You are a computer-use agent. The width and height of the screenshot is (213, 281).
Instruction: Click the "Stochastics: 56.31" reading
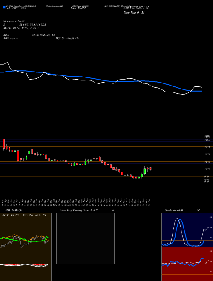[x=14, y=21]
